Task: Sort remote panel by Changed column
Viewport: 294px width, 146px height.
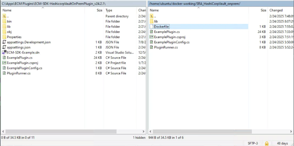Action: click(281, 10)
